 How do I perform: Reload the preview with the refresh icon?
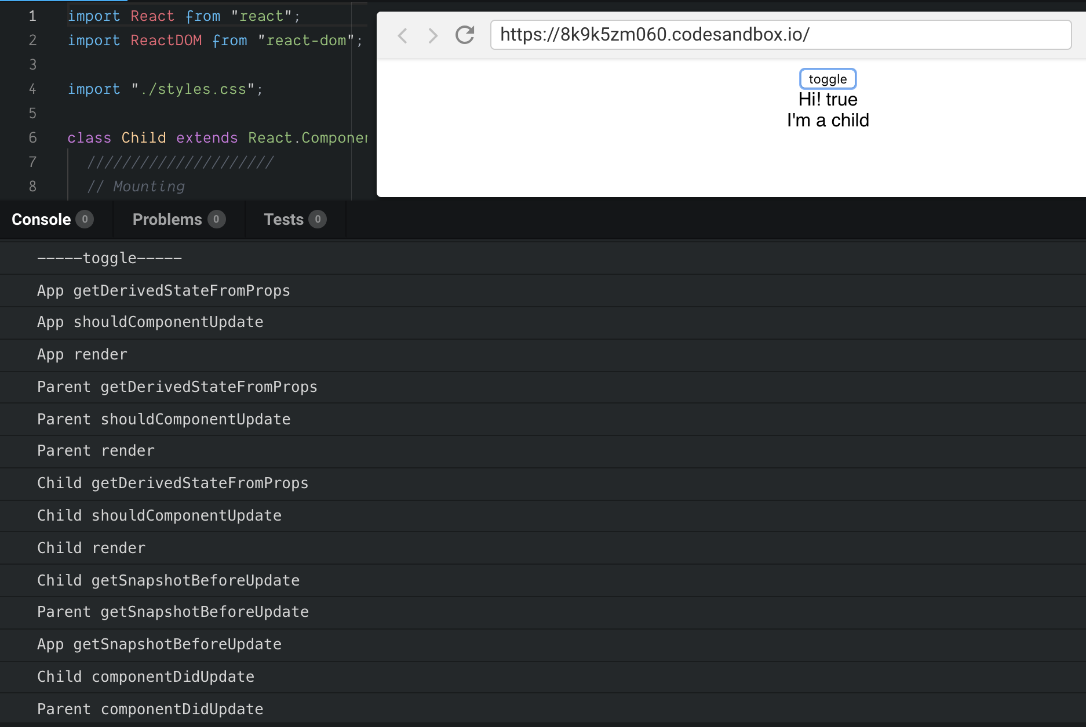[464, 35]
